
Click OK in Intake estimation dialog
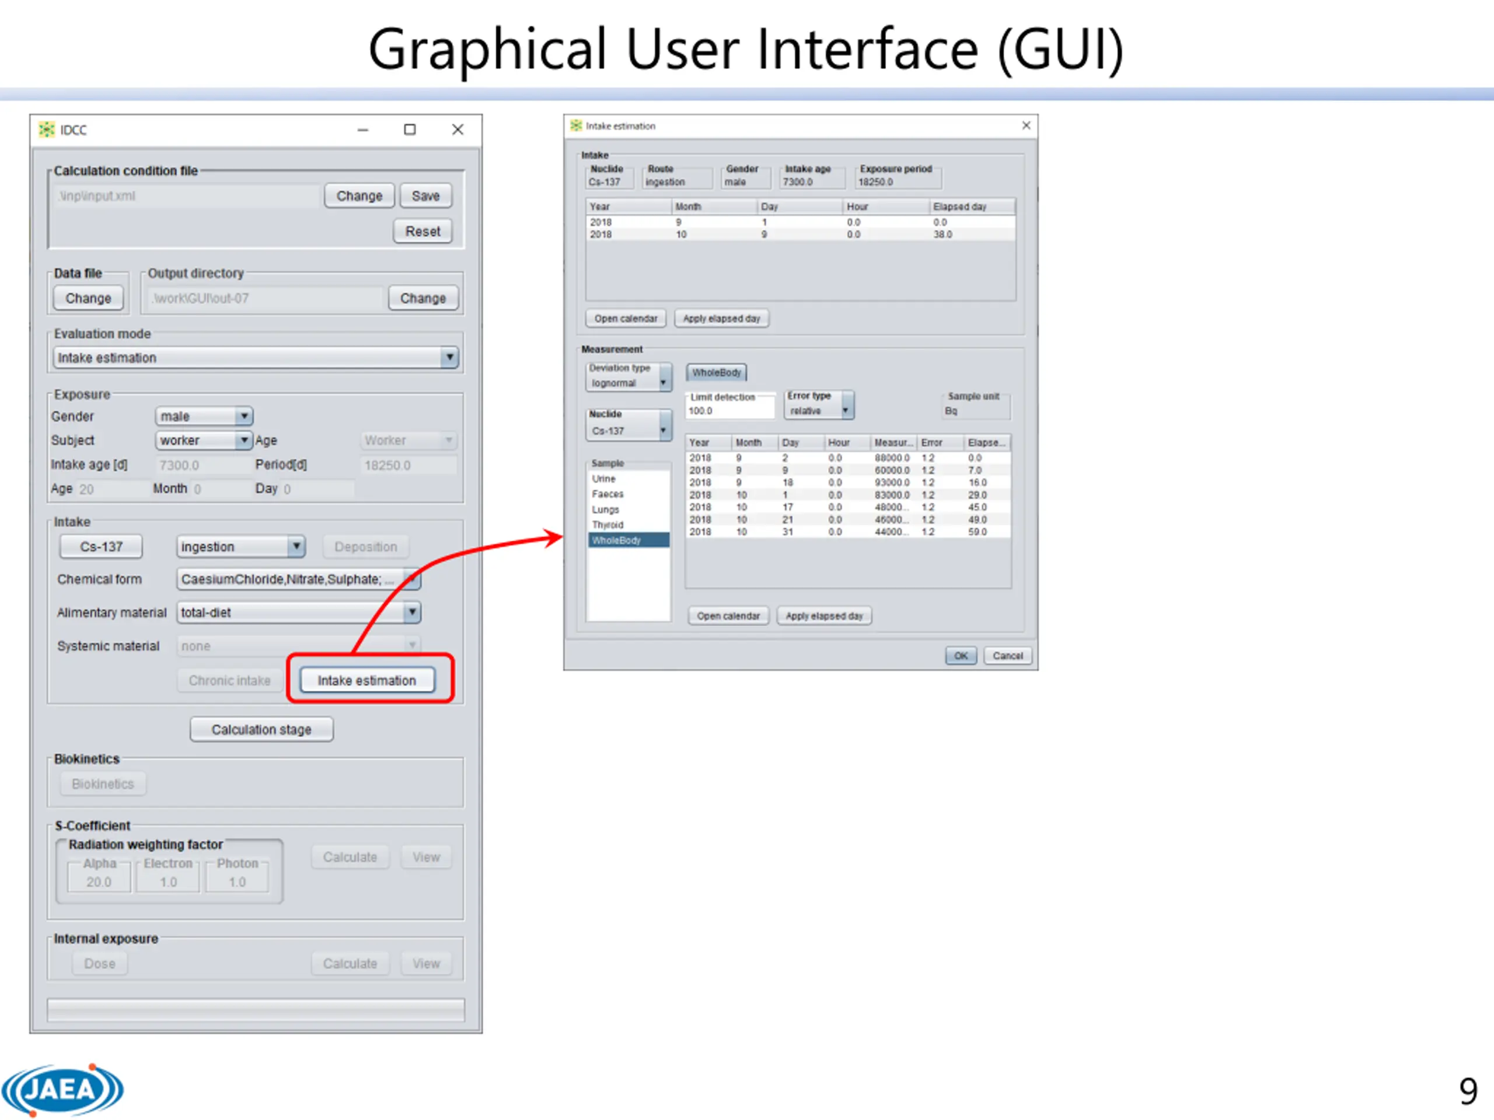click(x=961, y=656)
